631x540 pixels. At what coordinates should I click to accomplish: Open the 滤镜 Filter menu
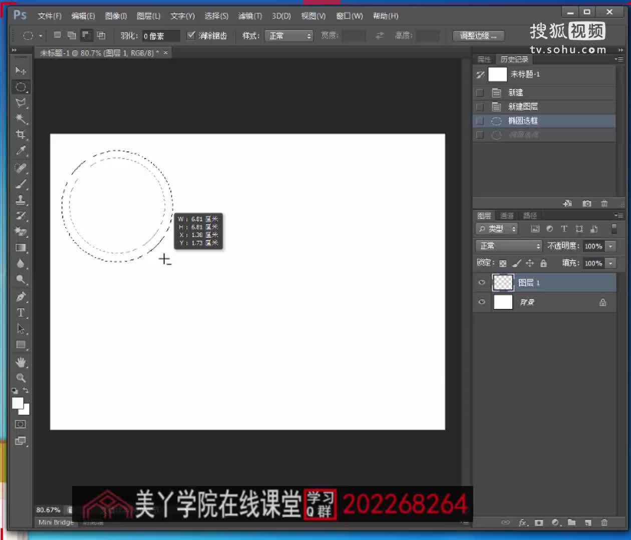point(249,15)
